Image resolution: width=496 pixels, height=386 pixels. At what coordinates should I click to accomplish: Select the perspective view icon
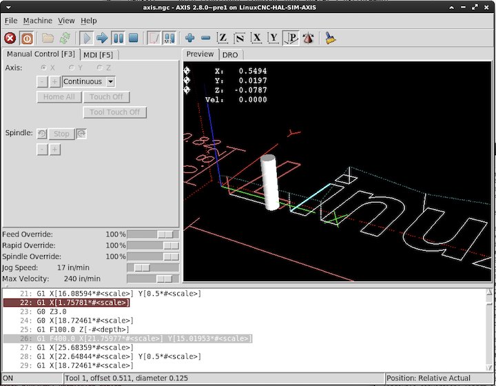point(291,39)
